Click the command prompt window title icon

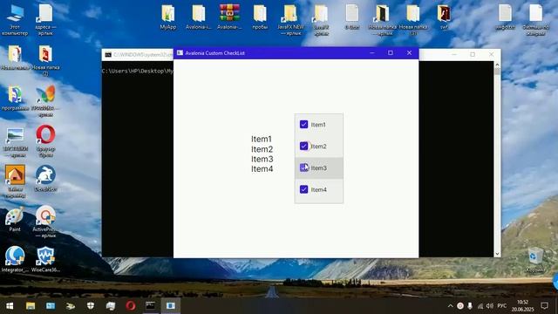108,54
